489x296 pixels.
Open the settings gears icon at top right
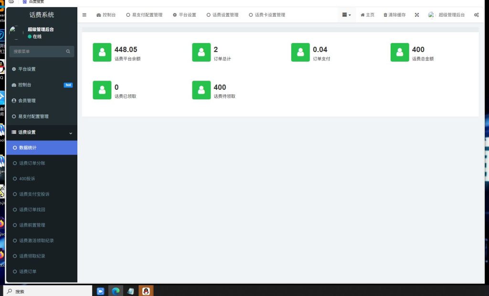click(476, 15)
